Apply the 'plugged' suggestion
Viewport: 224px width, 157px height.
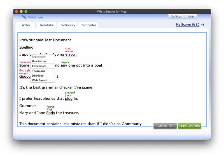[x=70, y=92]
